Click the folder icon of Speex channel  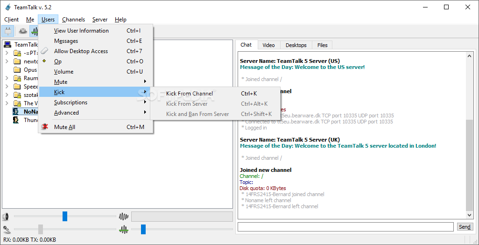tap(17, 87)
